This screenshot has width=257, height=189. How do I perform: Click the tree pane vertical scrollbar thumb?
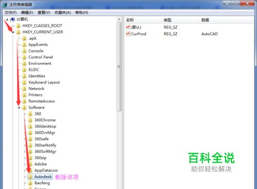tap(119, 66)
